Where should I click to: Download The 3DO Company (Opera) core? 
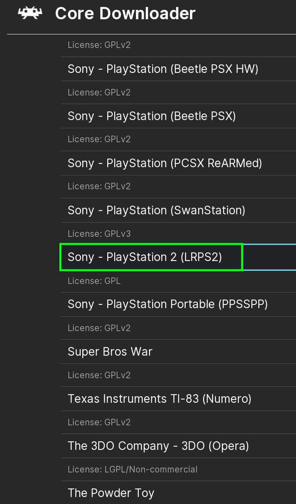[158, 446]
